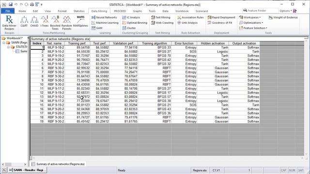310x174 pixels.
Task: Switch to the Statistics ribbon tab
Action: point(79,11)
